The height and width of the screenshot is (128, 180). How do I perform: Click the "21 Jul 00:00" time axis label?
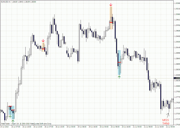[x=137, y=127]
